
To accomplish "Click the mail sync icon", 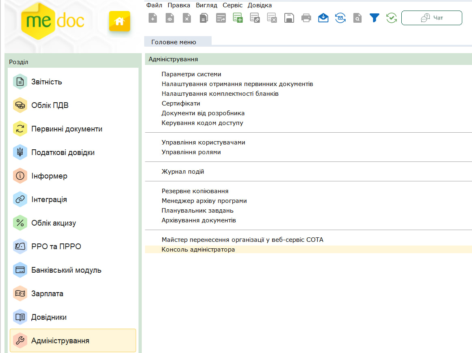I will (x=340, y=18).
